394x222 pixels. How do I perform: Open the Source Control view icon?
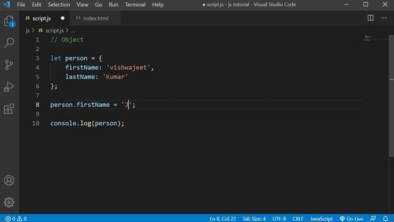9,65
